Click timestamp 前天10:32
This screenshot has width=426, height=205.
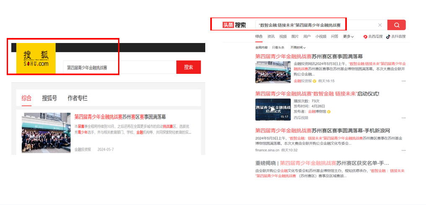289,150
